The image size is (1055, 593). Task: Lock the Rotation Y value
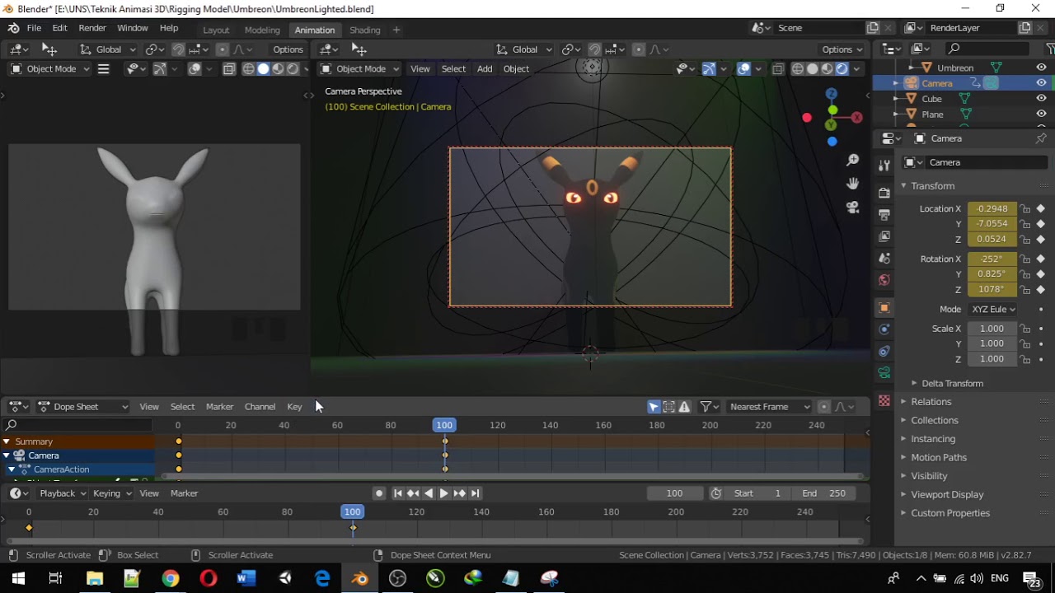pyautogui.click(x=1025, y=274)
